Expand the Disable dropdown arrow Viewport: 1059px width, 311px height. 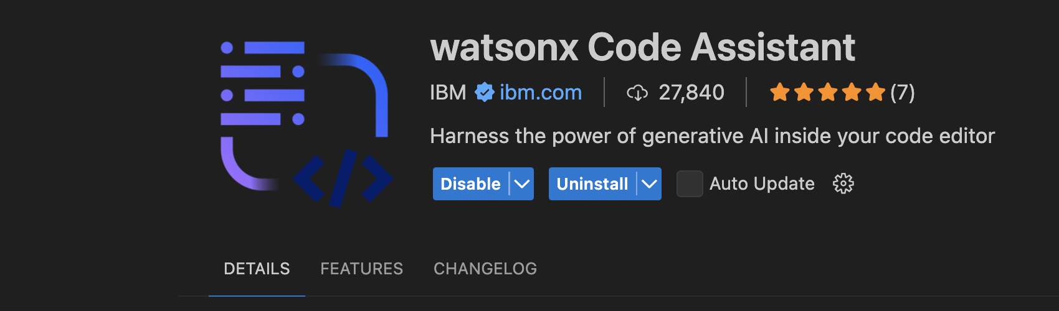click(522, 183)
